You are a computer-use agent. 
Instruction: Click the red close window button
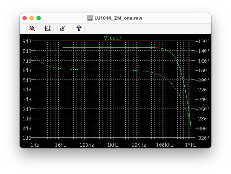[x=25, y=18]
